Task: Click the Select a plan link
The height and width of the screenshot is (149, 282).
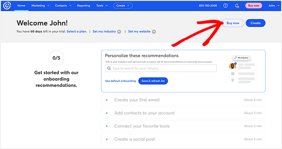Action: point(77,31)
